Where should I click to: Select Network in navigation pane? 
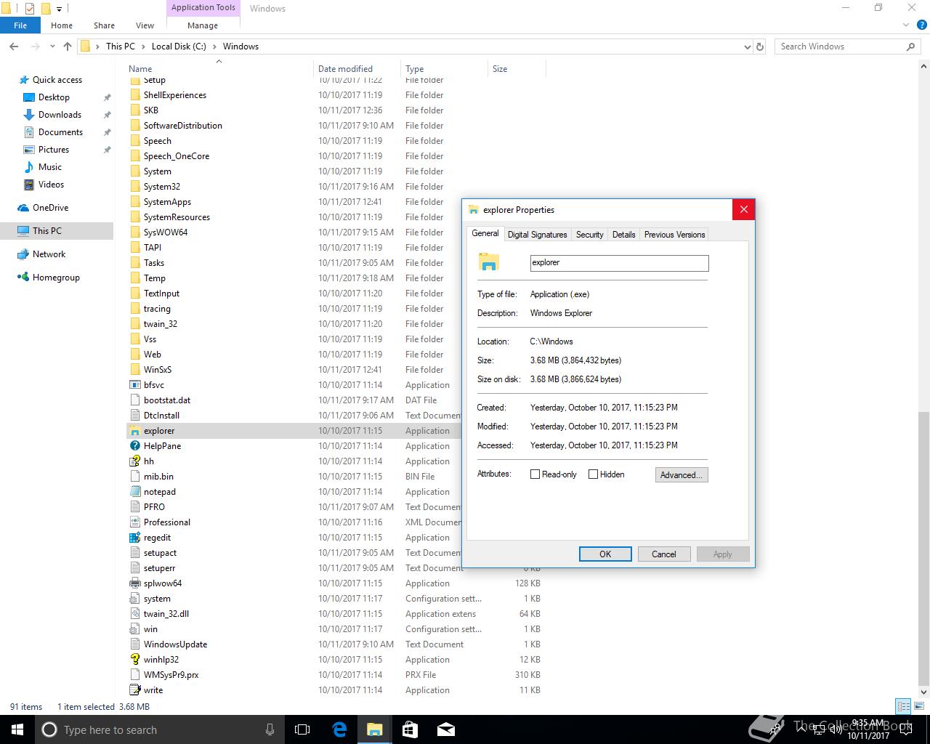pos(49,254)
